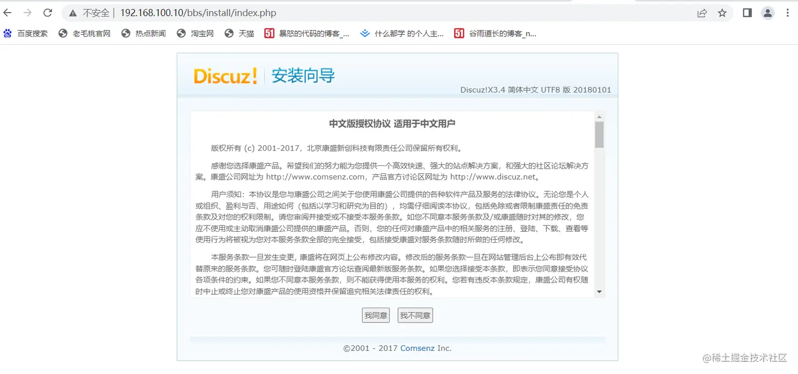Open the Chrome three-dot menu

787,13
